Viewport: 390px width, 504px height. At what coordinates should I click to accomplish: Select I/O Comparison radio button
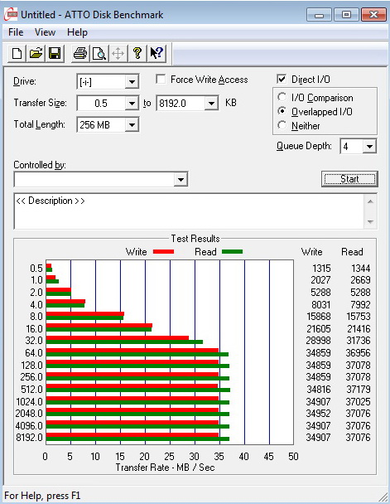[282, 97]
